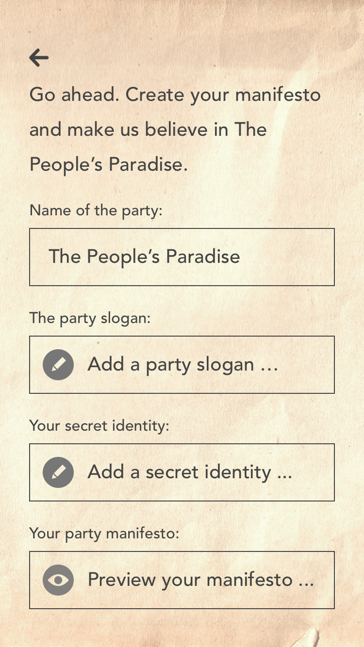Click the eye icon for manifesto preview

point(58,580)
